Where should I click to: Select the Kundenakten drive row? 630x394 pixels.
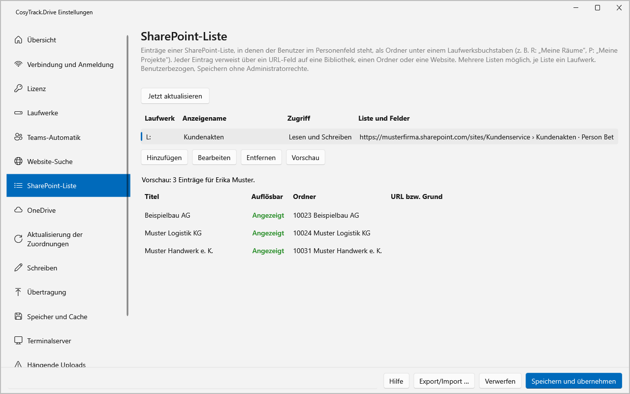[x=379, y=137]
